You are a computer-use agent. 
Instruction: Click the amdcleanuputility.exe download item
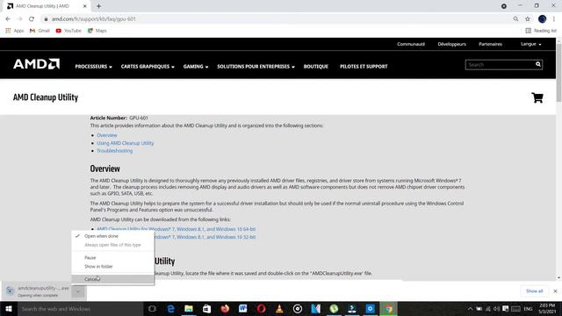38,291
